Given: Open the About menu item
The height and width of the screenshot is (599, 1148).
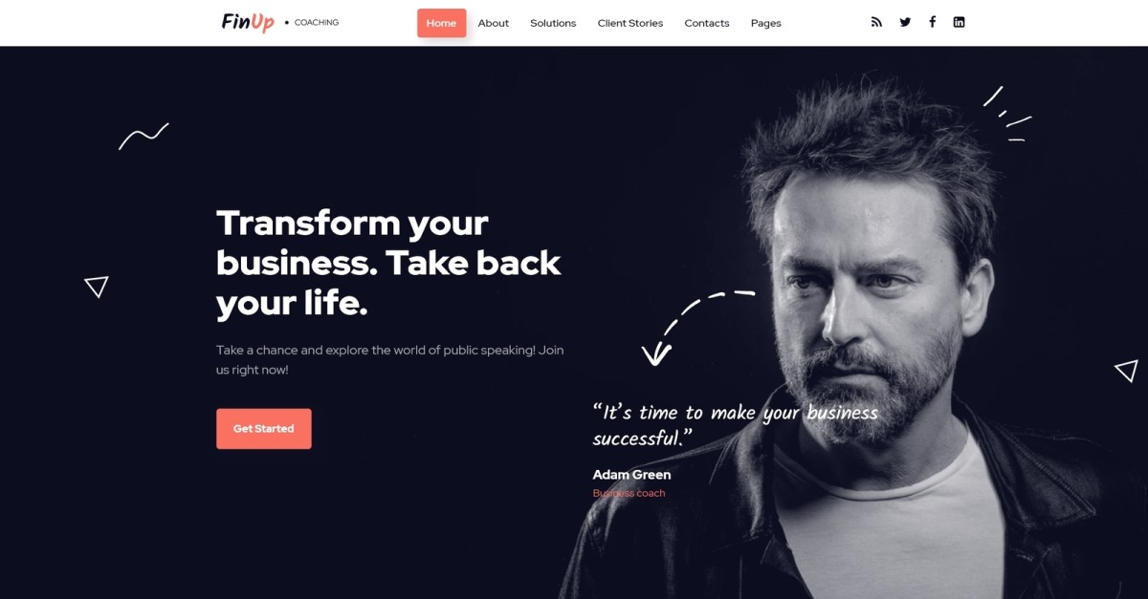Looking at the screenshot, I should coord(494,23).
